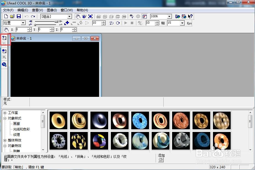Save the project with the floppy disk icon

(x=19, y=17)
